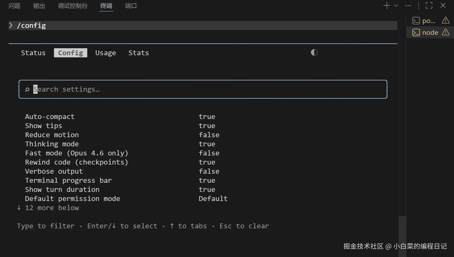Viewport: 454px width, 257px height.
Task: Maximize the panel size icon
Action: point(429,6)
